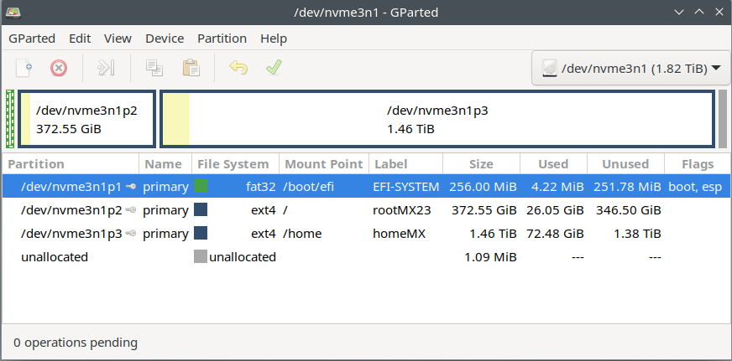Viewport: 732px width, 361px height.
Task: Click the 72.48 GiB used value
Action: click(555, 234)
